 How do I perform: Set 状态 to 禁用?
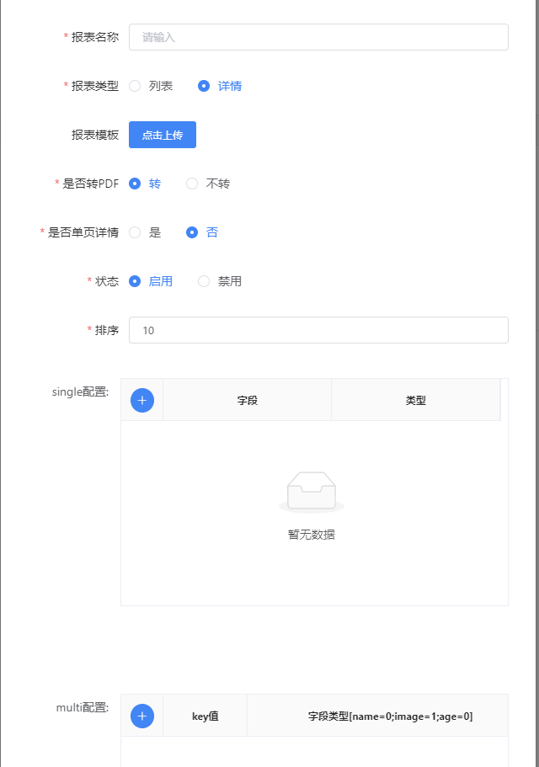pyautogui.click(x=204, y=281)
